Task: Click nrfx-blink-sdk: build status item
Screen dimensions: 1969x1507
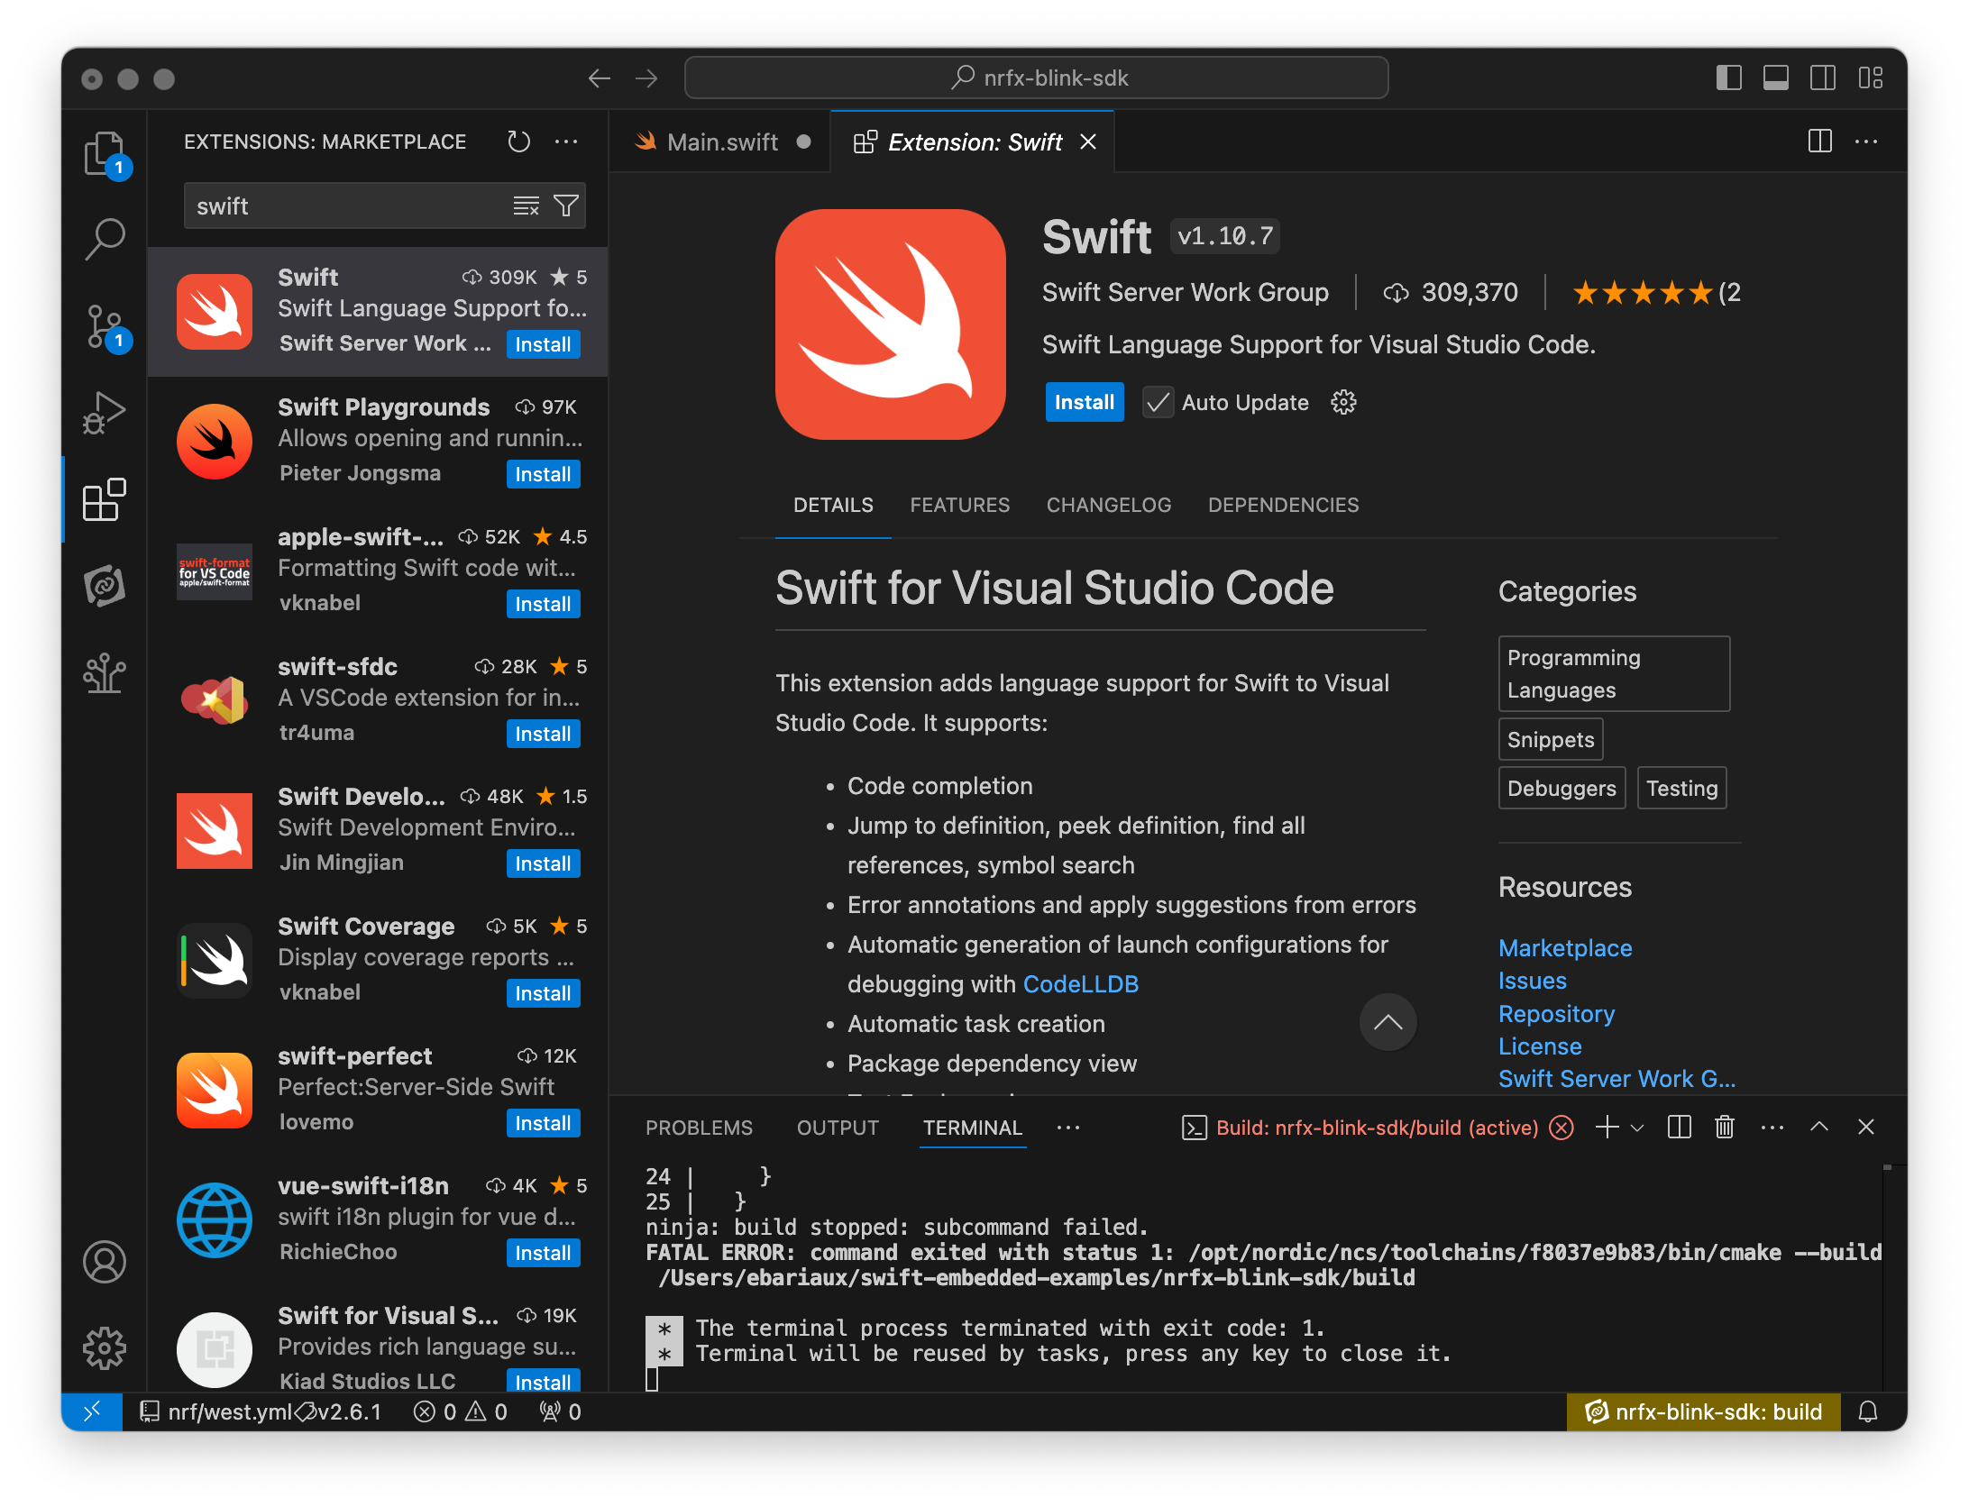Action: (x=1704, y=1411)
